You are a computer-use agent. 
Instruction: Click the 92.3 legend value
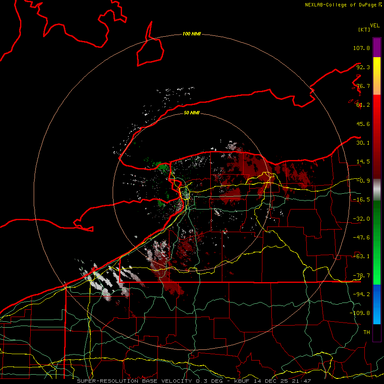(x=363, y=67)
